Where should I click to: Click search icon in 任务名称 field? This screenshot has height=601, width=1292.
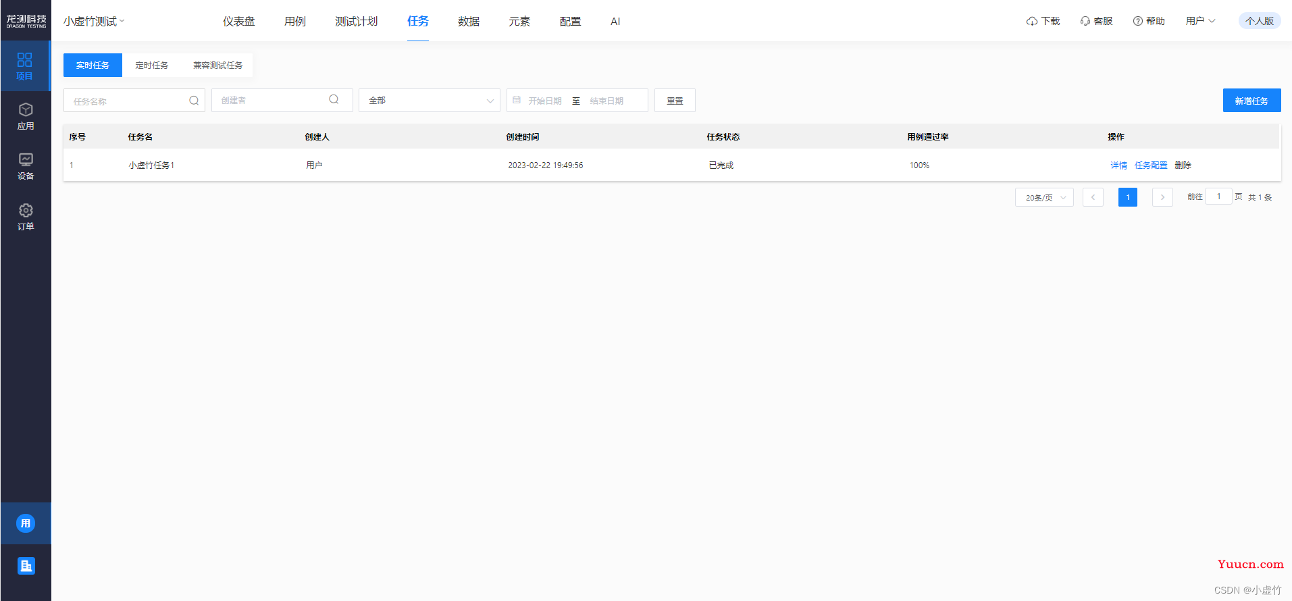(x=194, y=101)
